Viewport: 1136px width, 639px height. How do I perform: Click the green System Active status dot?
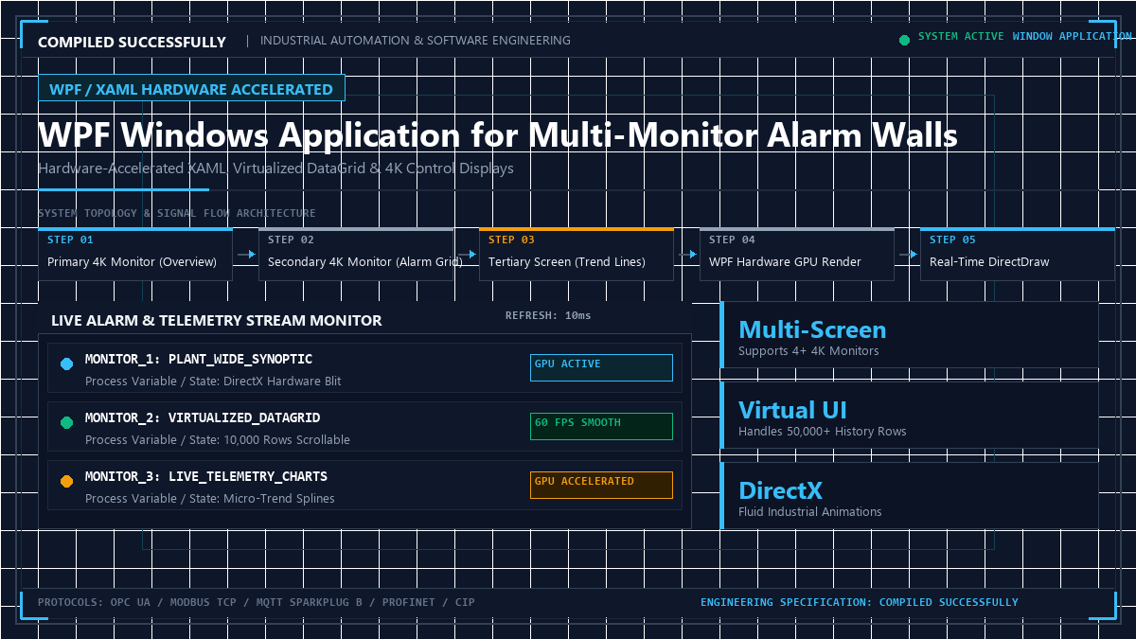click(904, 41)
